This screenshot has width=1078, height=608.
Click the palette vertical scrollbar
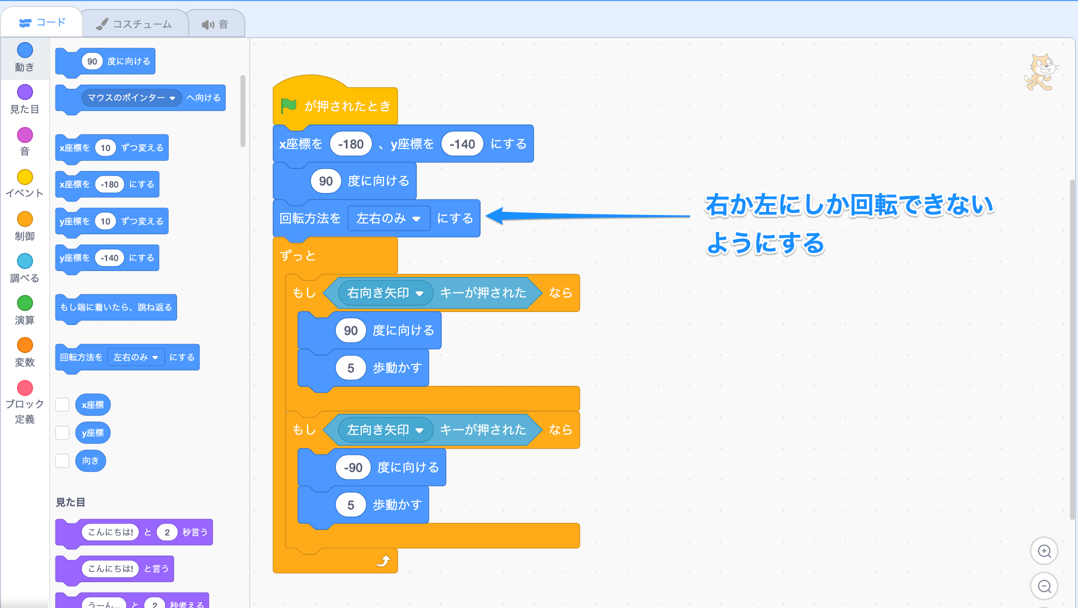tap(243, 111)
